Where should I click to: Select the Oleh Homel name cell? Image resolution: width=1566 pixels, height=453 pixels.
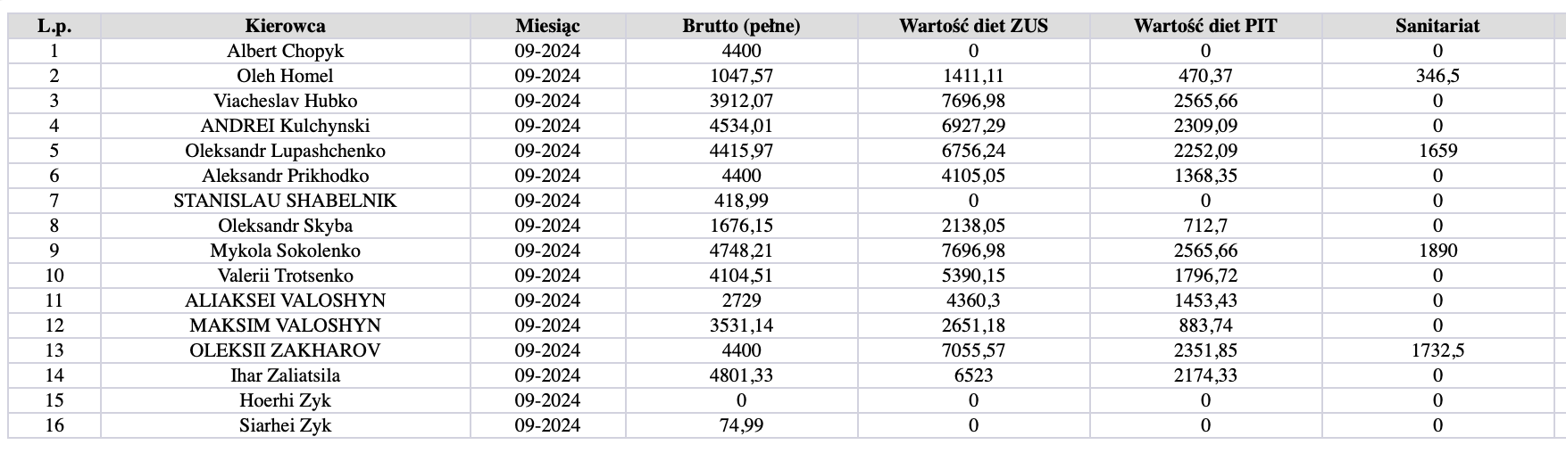click(285, 76)
